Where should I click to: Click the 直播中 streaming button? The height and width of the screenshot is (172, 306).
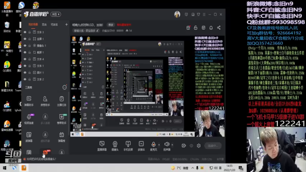(x=213, y=146)
